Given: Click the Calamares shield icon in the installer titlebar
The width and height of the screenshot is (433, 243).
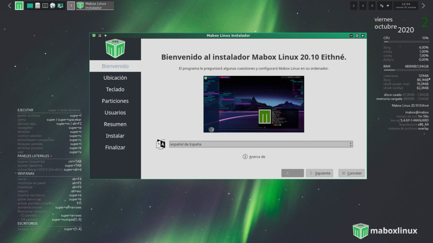Looking at the screenshot, I should point(94,35).
